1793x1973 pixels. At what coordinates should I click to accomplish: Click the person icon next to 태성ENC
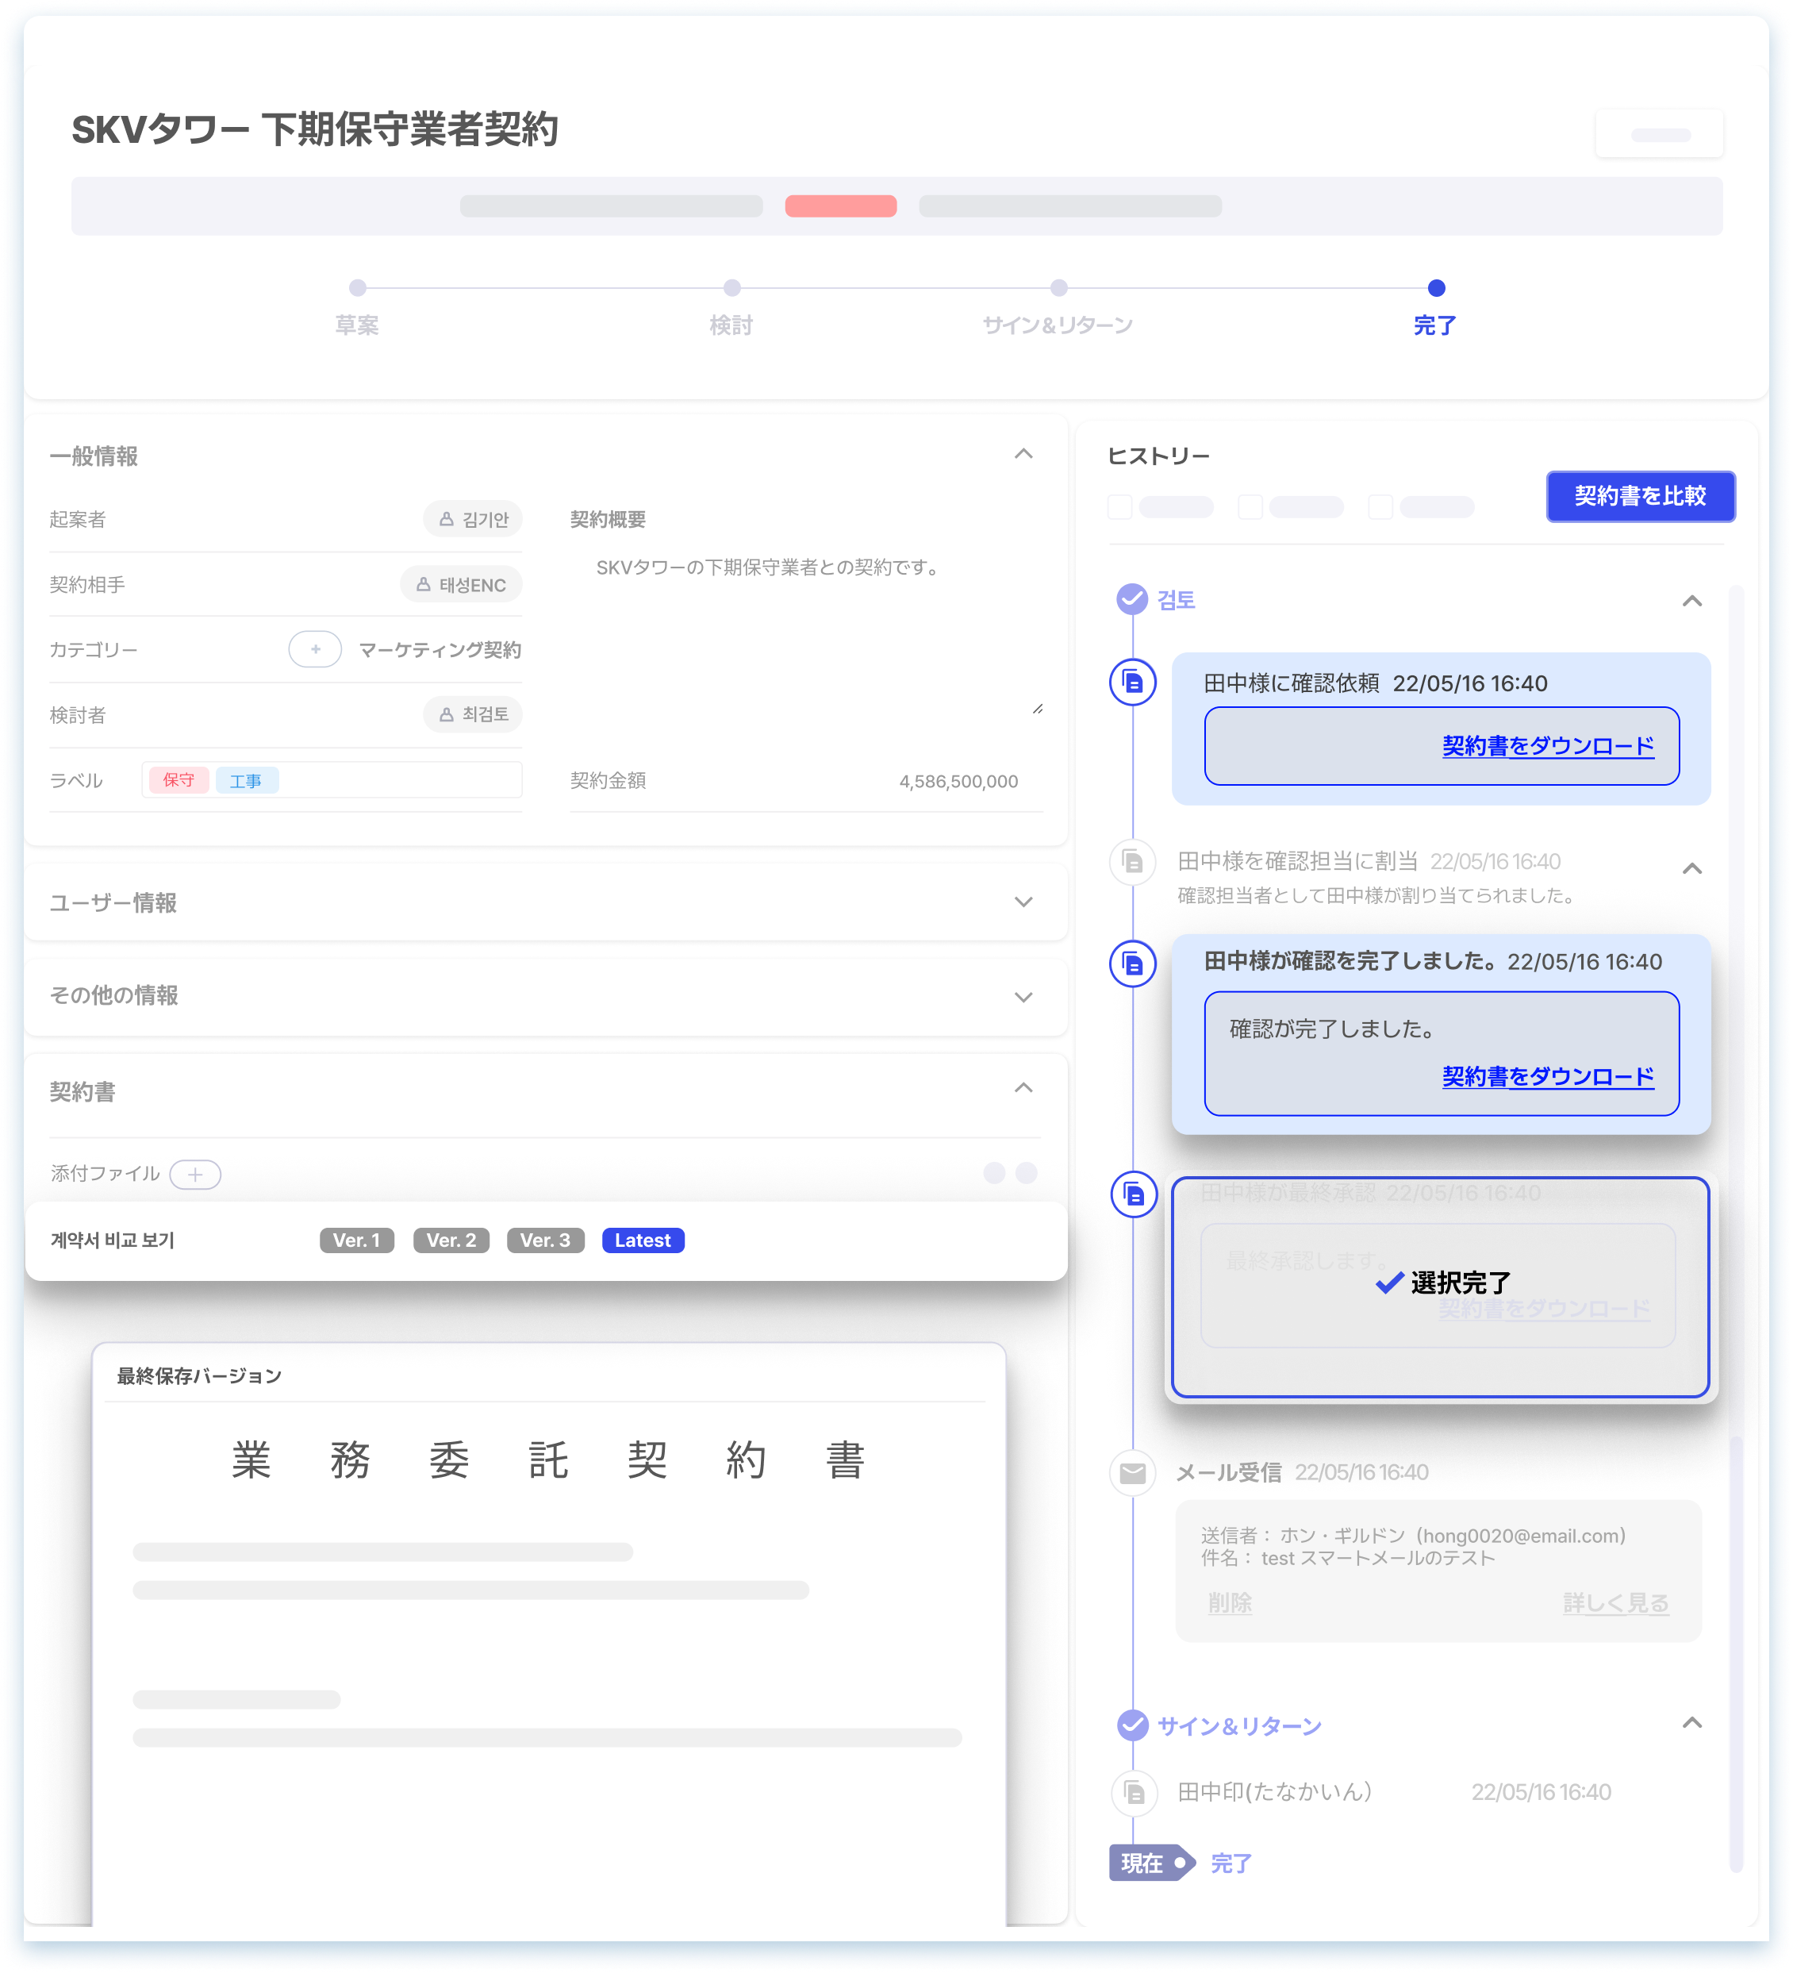[423, 583]
